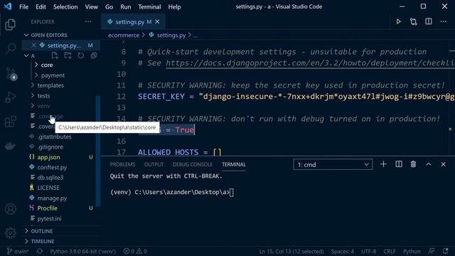Open the Run menu
Screen dimensions: 455x256
(126, 6)
